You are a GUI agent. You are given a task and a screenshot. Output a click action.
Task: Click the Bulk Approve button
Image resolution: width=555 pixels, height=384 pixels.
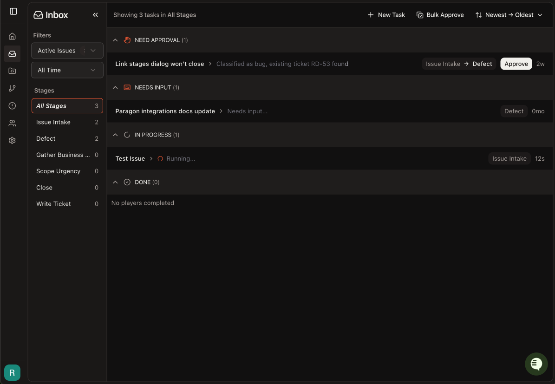click(x=440, y=14)
